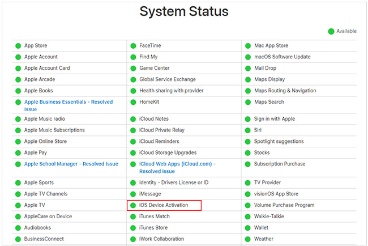The image size is (368, 246).
Task: Click the Maps Display entry
Action: pos(269,79)
